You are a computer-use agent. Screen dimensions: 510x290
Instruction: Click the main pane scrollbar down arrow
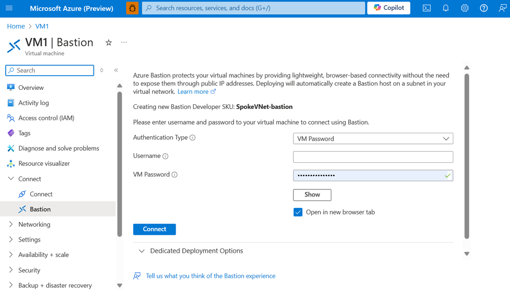[467, 254]
